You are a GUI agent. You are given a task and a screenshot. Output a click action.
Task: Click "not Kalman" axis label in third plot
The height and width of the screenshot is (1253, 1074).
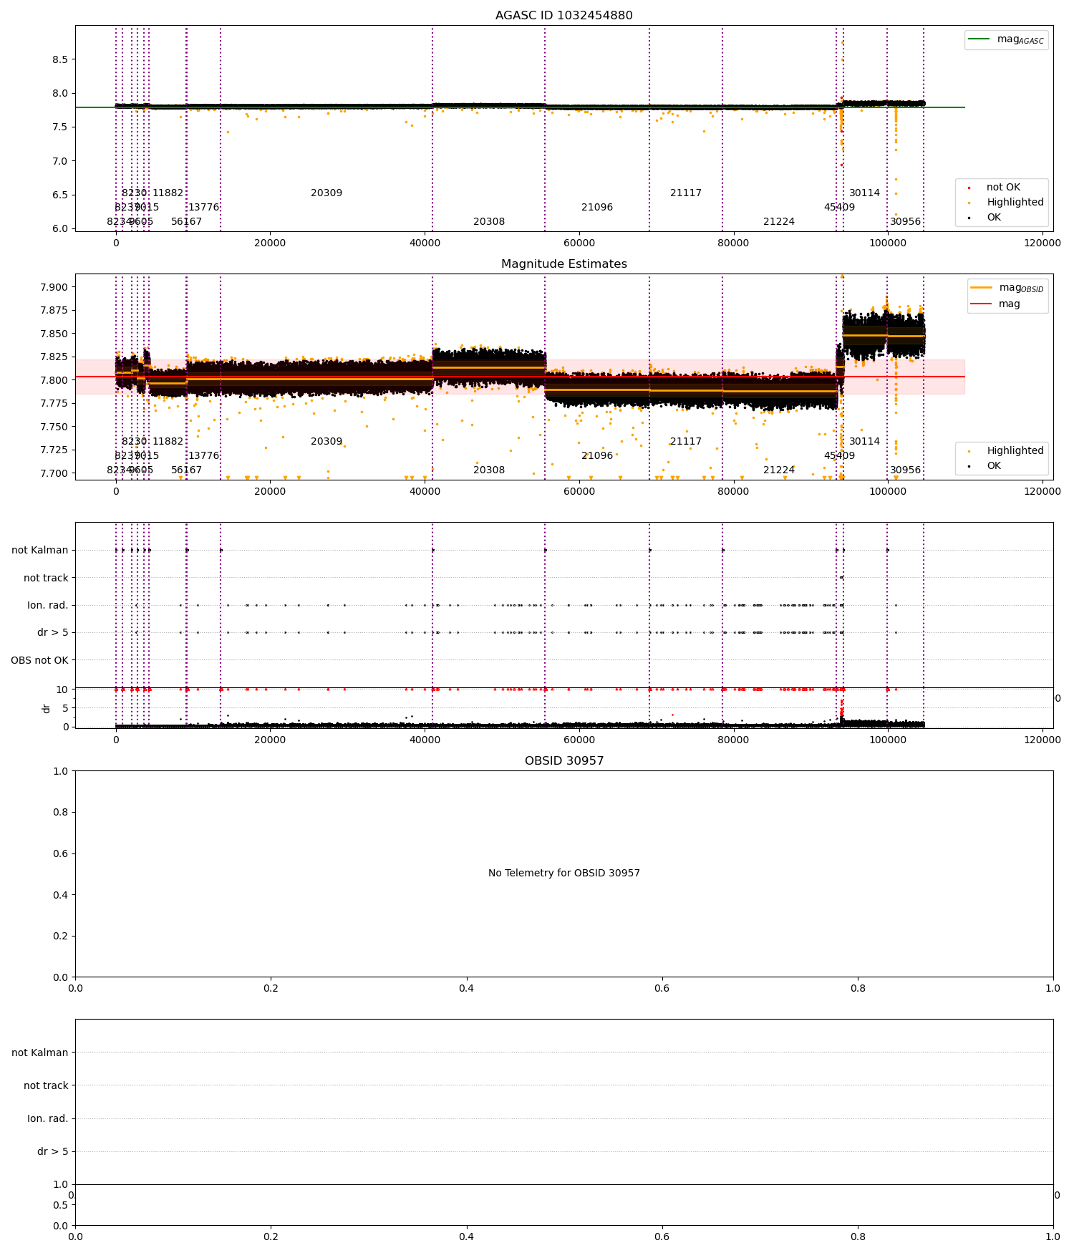(x=40, y=551)
